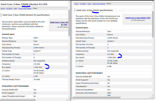Click the left scroll arrow in E8235 window
The image size is (156, 101).
click(72, 98)
